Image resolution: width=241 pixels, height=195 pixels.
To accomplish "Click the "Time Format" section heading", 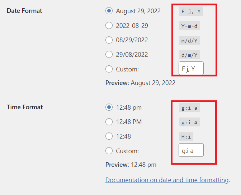I will [x=25, y=107].
